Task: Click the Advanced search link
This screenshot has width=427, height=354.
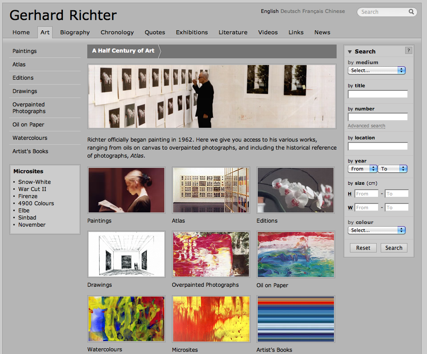Action: tap(366, 126)
